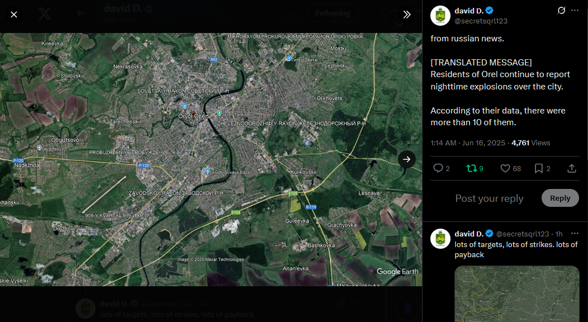The height and width of the screenshot is (322, 588).
Task: Click the E105 road badge near Kulikovskii
Action: coord(293,193)
